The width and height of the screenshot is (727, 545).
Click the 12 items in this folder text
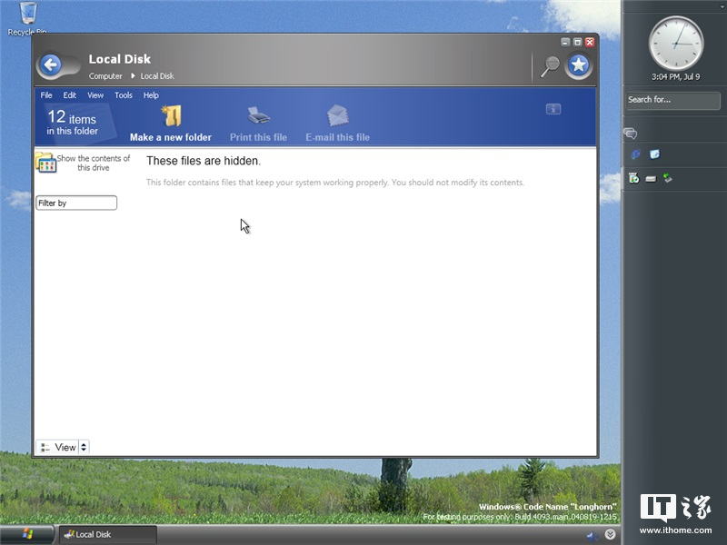click(73, 122)
